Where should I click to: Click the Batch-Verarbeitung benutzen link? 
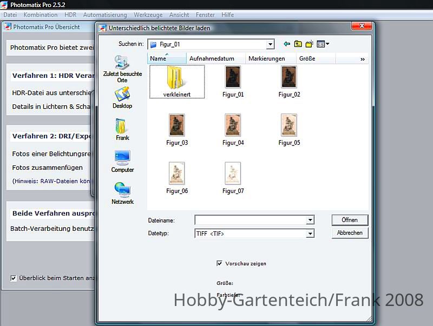tap(52, 228)
